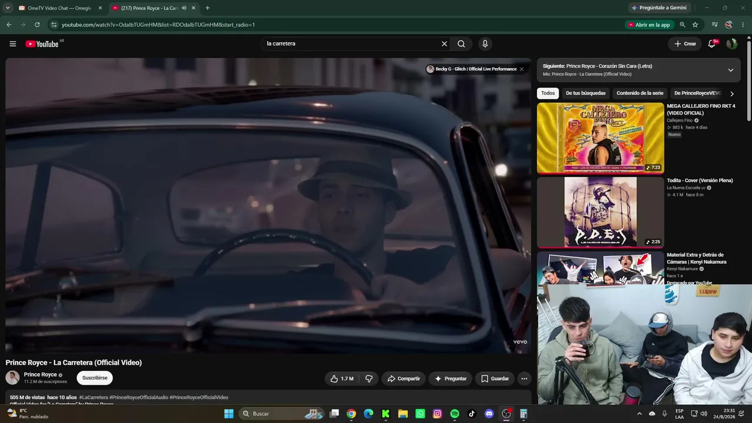
Task: Mute the Prince Royce browser tab audio
Action: [184, 8]
